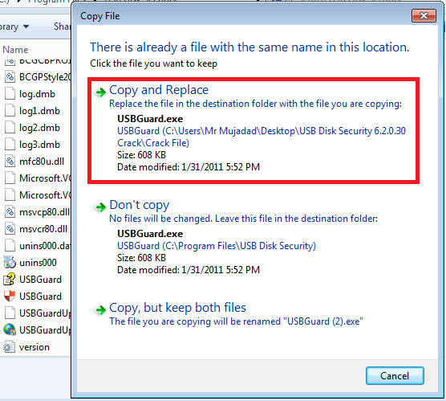Select msvcr80.dll file name
The width and height of the screenshot is (446, 401).
43,229
